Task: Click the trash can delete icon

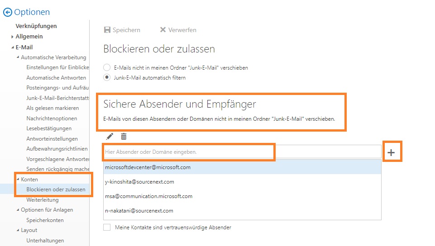Action: (124, 136)
